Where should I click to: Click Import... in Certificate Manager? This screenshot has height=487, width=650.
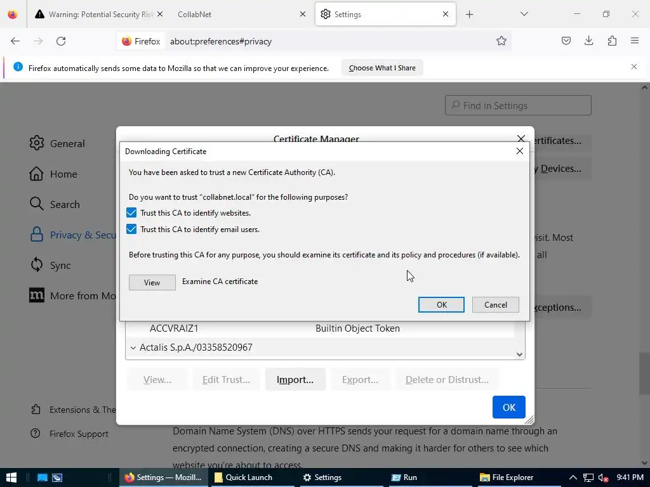coord(295,380)
